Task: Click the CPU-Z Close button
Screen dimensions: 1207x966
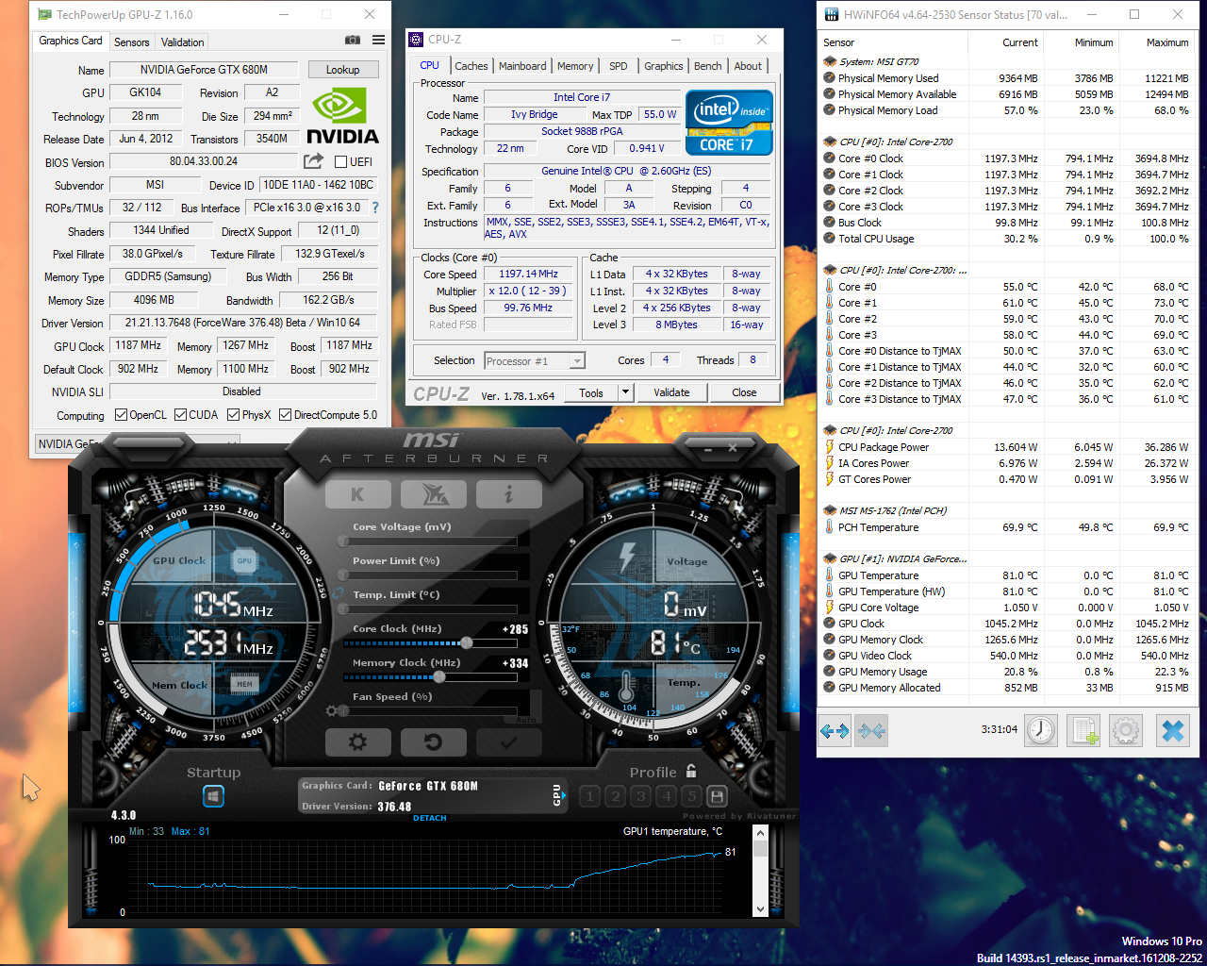Action: pyautogui.click(x=744, y=392)
